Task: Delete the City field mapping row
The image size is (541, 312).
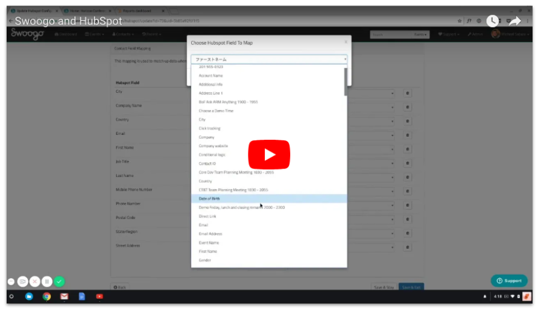Action: [x=408, y=93]
